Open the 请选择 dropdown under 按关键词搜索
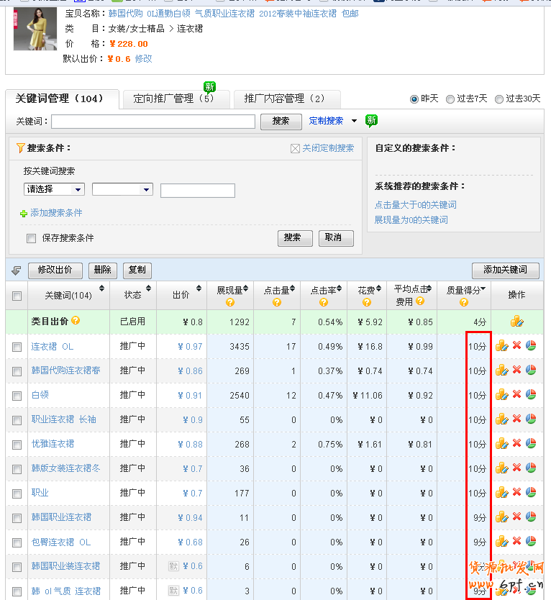 54,189
